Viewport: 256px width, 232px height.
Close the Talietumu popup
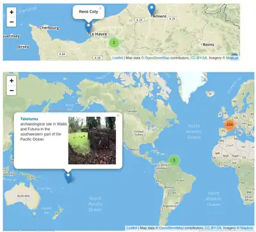(x=118, y=115)
